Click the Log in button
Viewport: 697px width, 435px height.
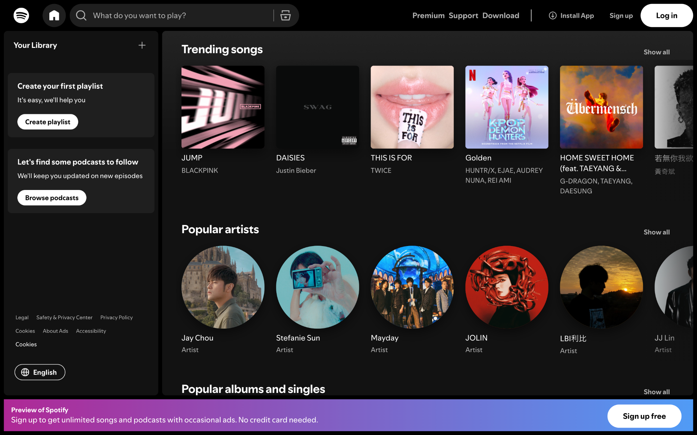(x=666, y=16)
